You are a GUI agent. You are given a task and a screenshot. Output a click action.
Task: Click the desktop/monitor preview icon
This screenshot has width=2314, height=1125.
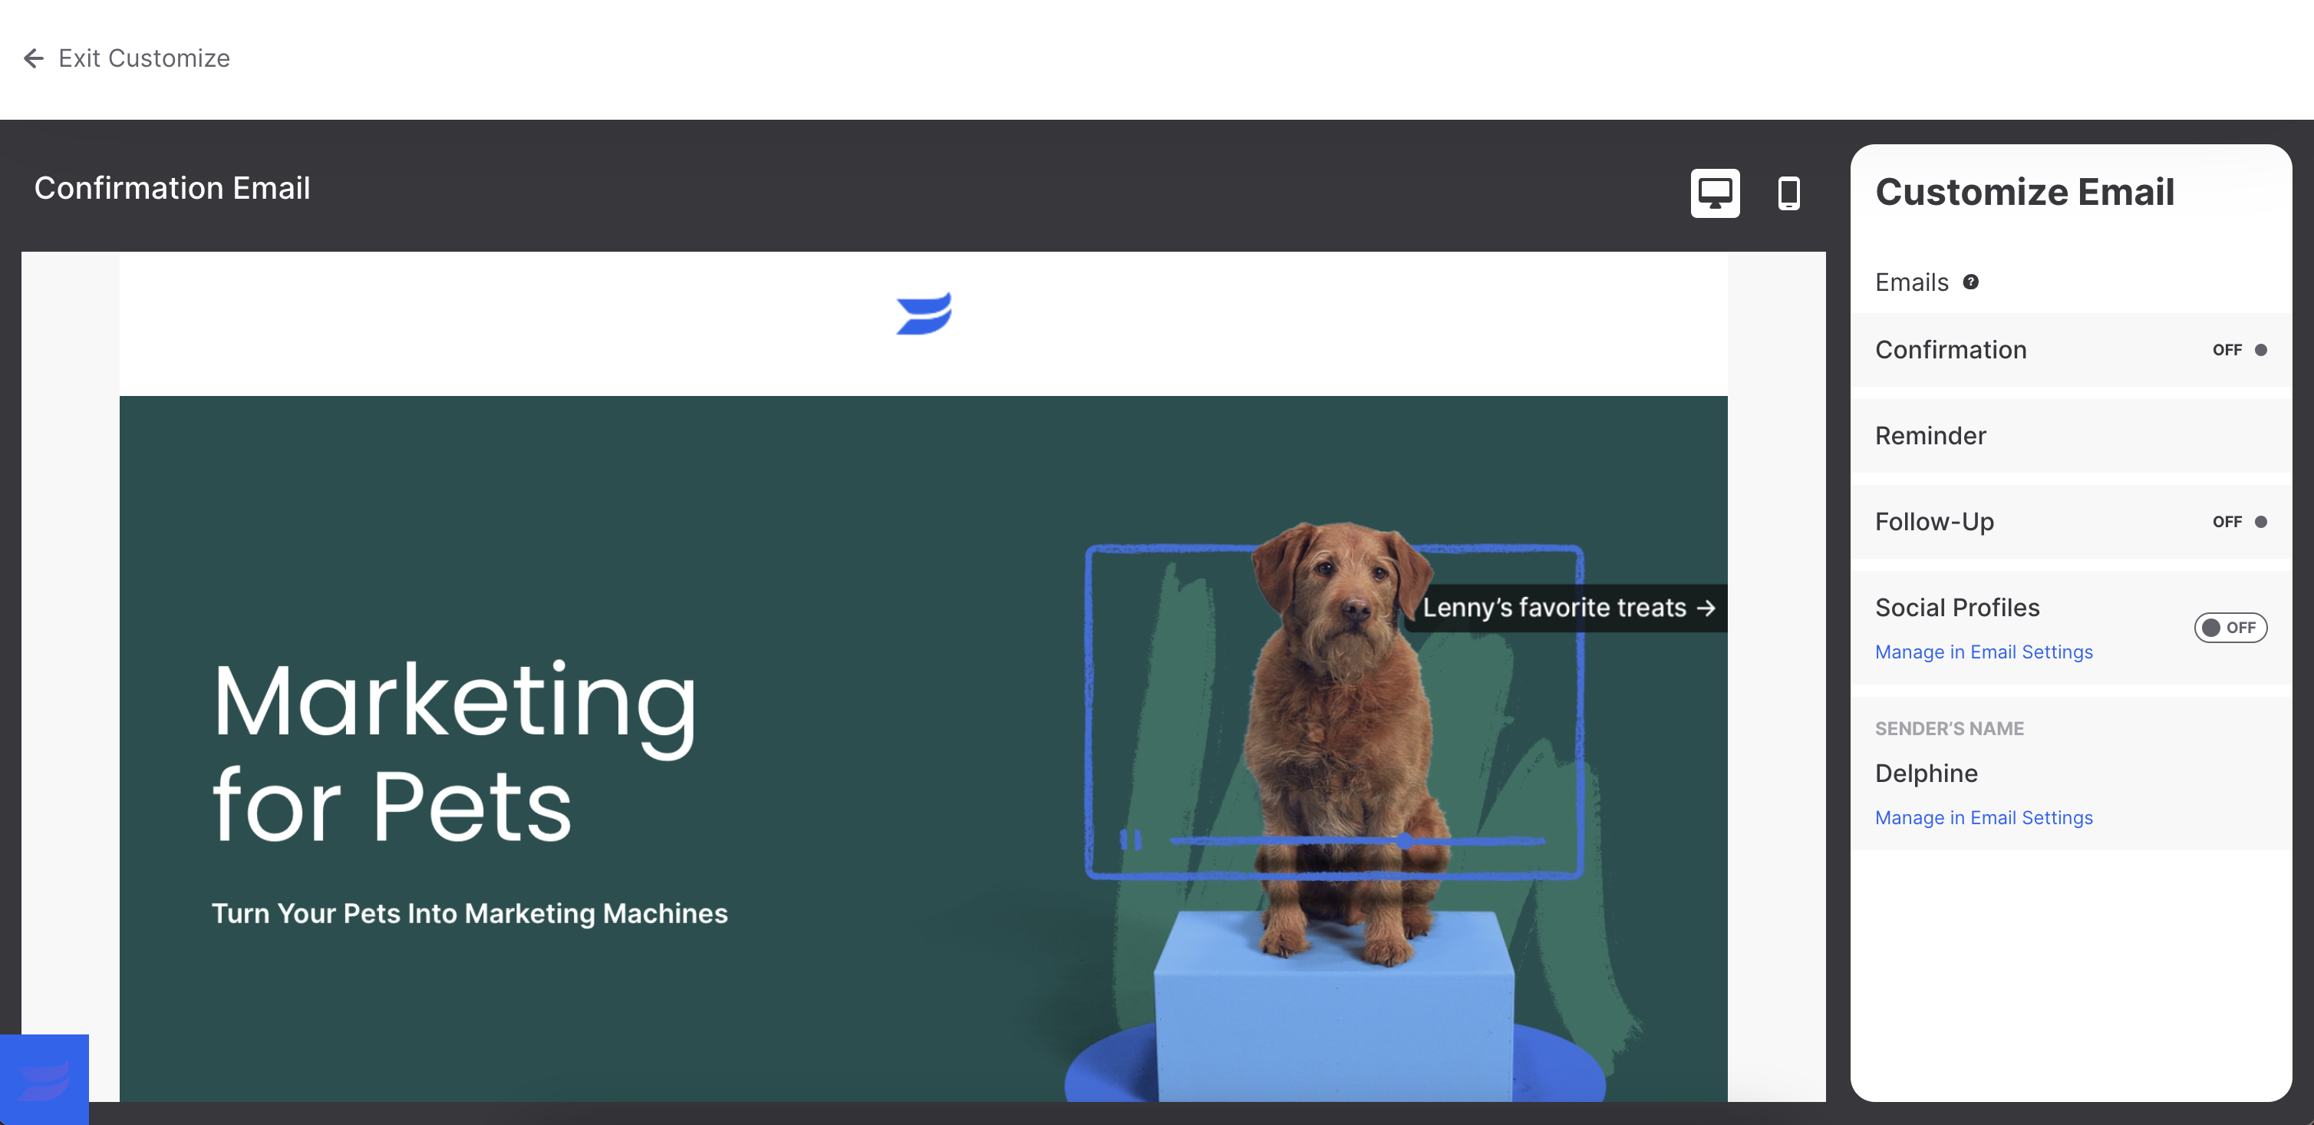pyautogui.click(x=1715, y=192)
